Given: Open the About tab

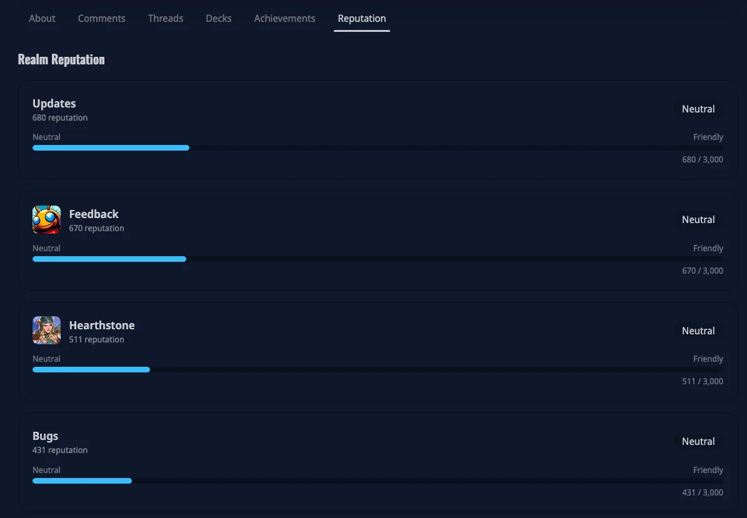Looking at the screenshot, I should tap(42, 19).
